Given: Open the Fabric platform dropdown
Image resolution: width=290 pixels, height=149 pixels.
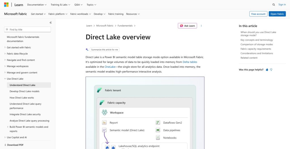Looking at the screenshot, I should pyautogui.click(x=58, y=14).
